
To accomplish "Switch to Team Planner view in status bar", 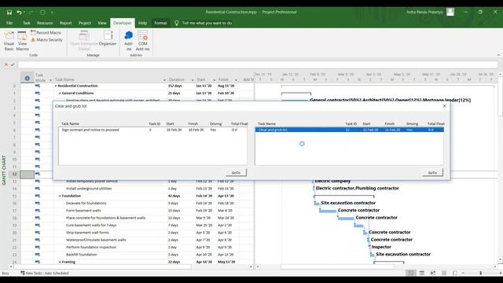I will pos(433,273).
